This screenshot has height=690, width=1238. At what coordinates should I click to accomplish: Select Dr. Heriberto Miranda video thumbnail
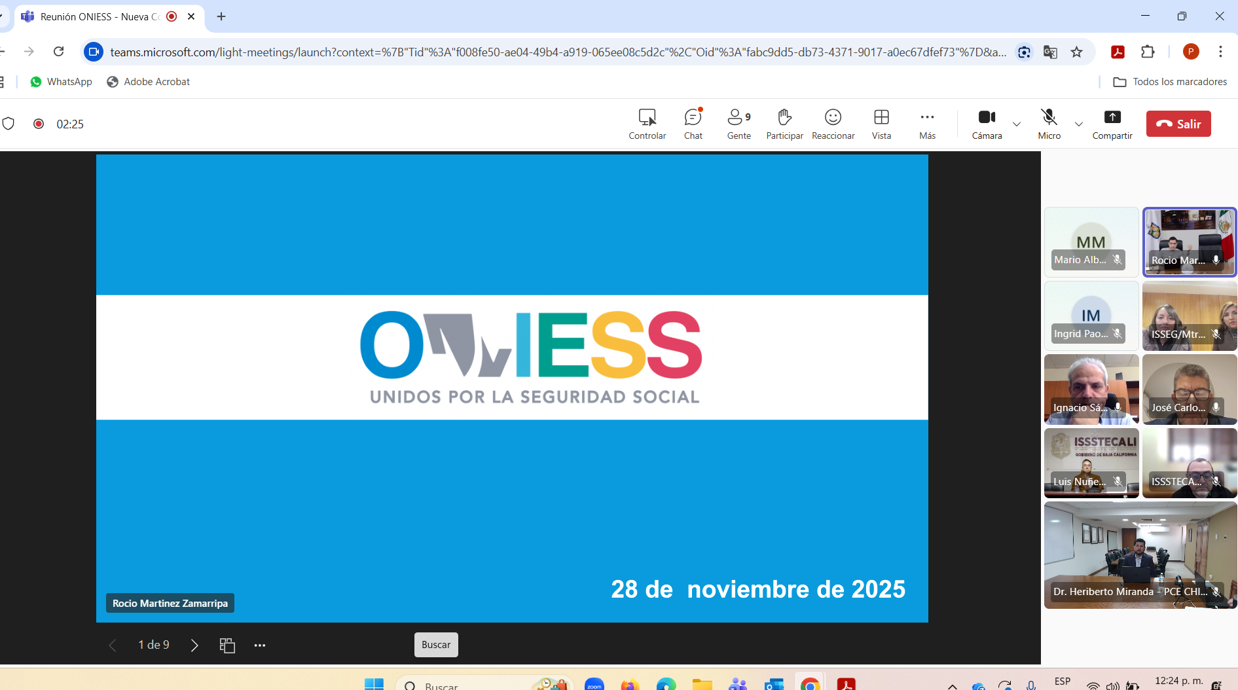[1140, 555]
